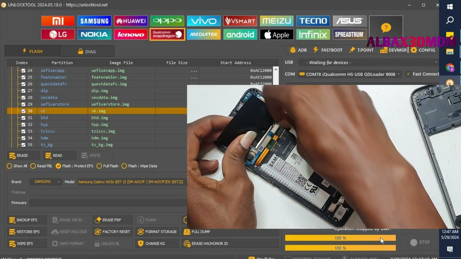Click the partition list scroll up arrow

(x=276, y=70)
